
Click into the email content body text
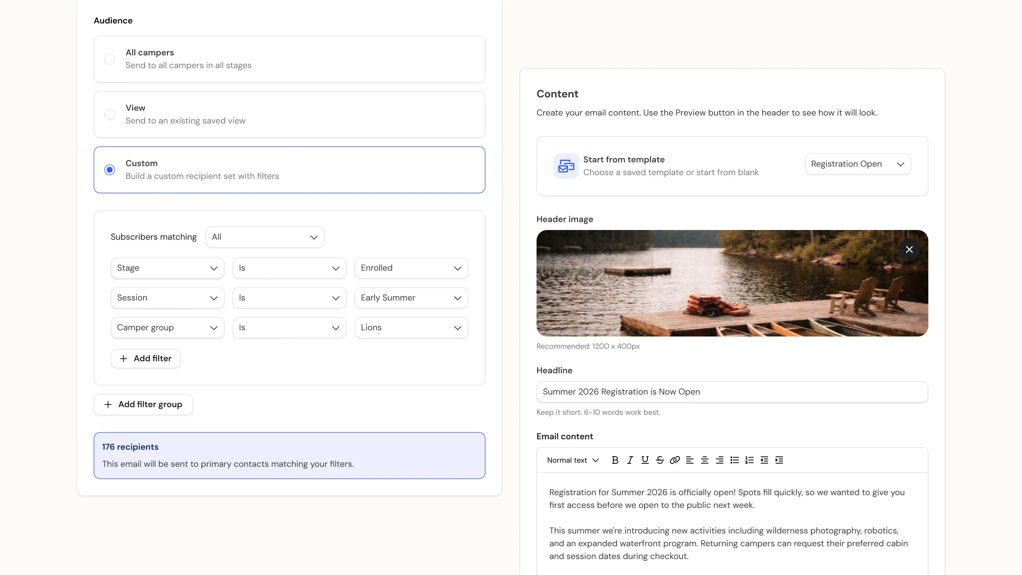point(732,524)
